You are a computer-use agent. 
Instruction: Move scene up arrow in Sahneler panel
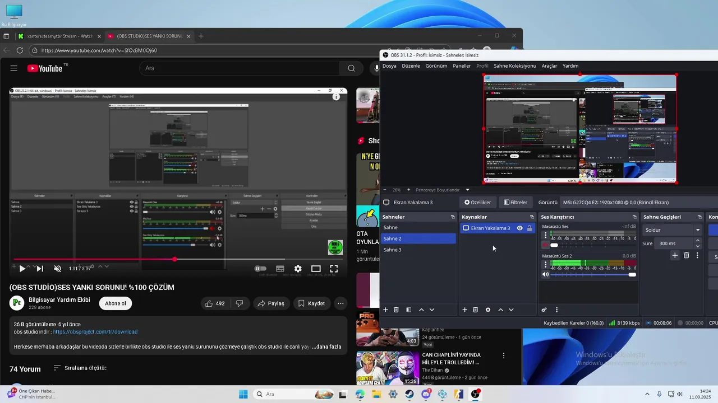pyautogui.click(x=421, y=310)
